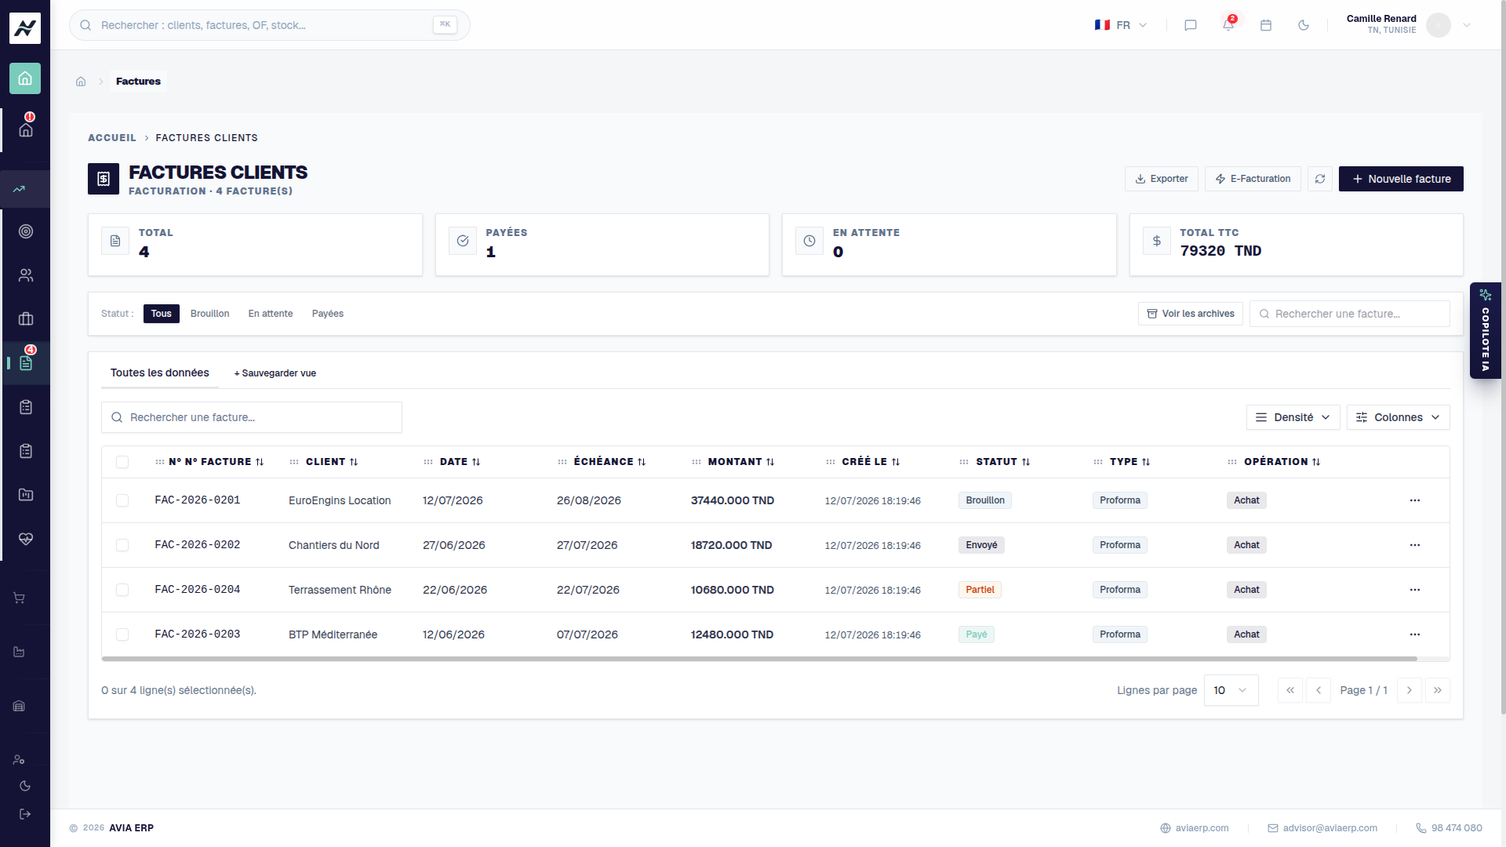This screenshot has width=1506, height=847.
Task: Open the aviaerp.com footer link
Action: tap(1195, 828)
